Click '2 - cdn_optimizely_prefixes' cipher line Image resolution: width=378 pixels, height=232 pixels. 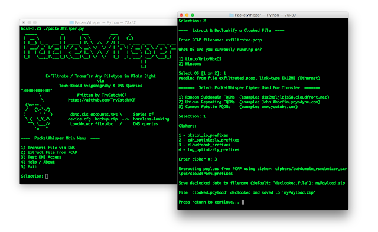tap(209, 140)
